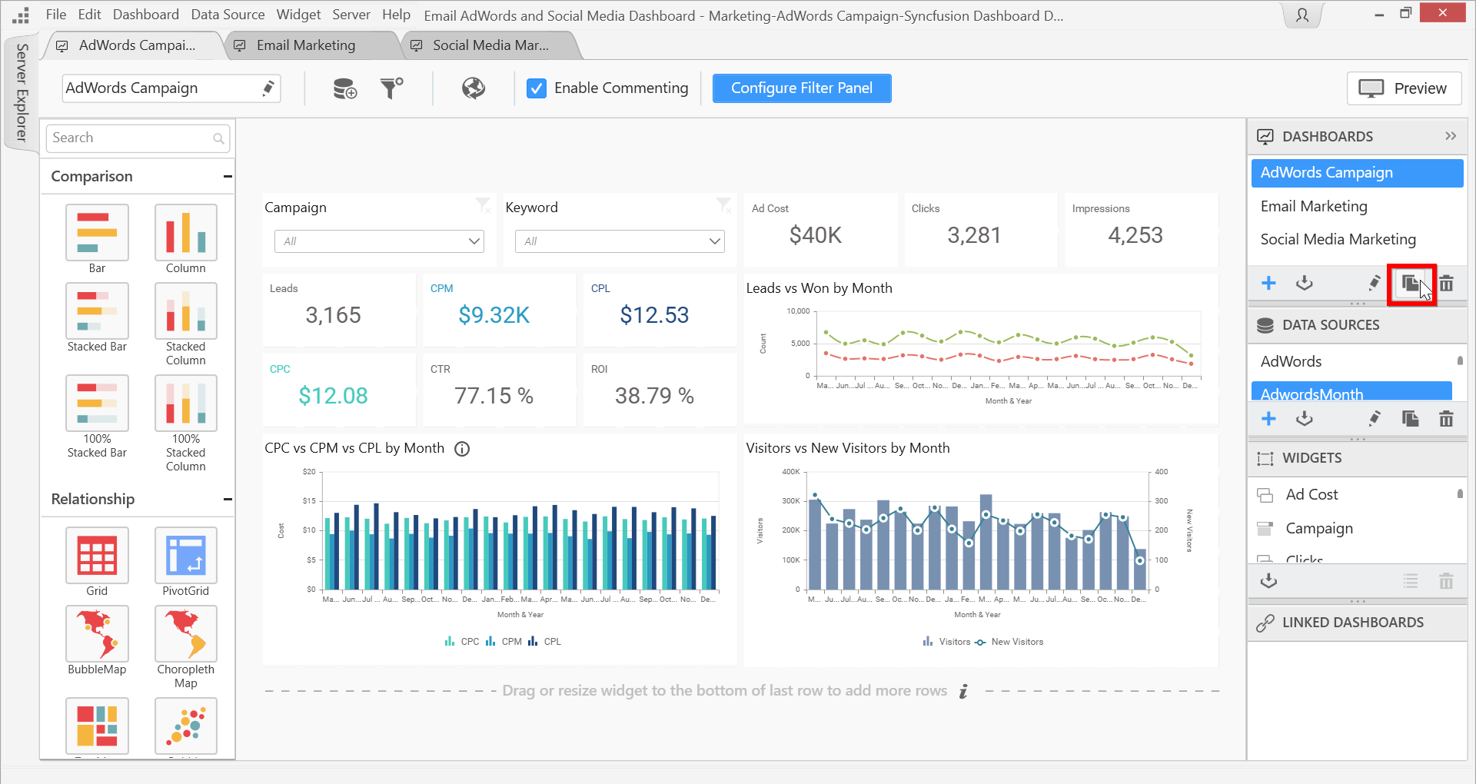Open the Campaign filter dropdown

(x=379, y=241)
